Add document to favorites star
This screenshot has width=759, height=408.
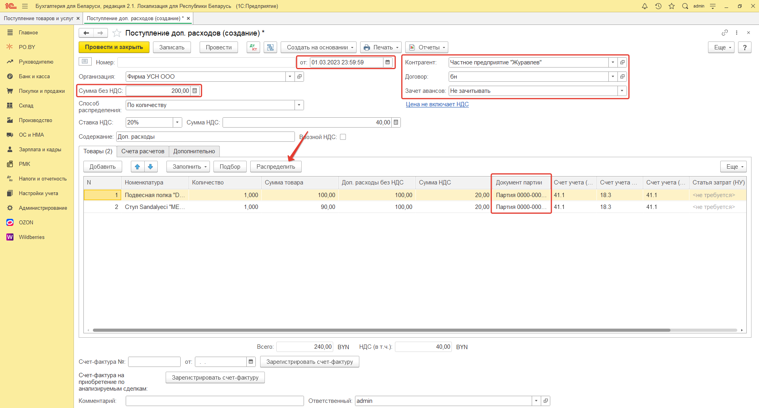[x=117, y=33]
